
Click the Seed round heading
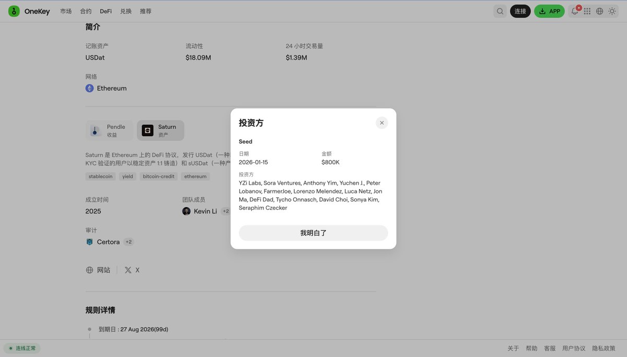(x=246, y=141)
